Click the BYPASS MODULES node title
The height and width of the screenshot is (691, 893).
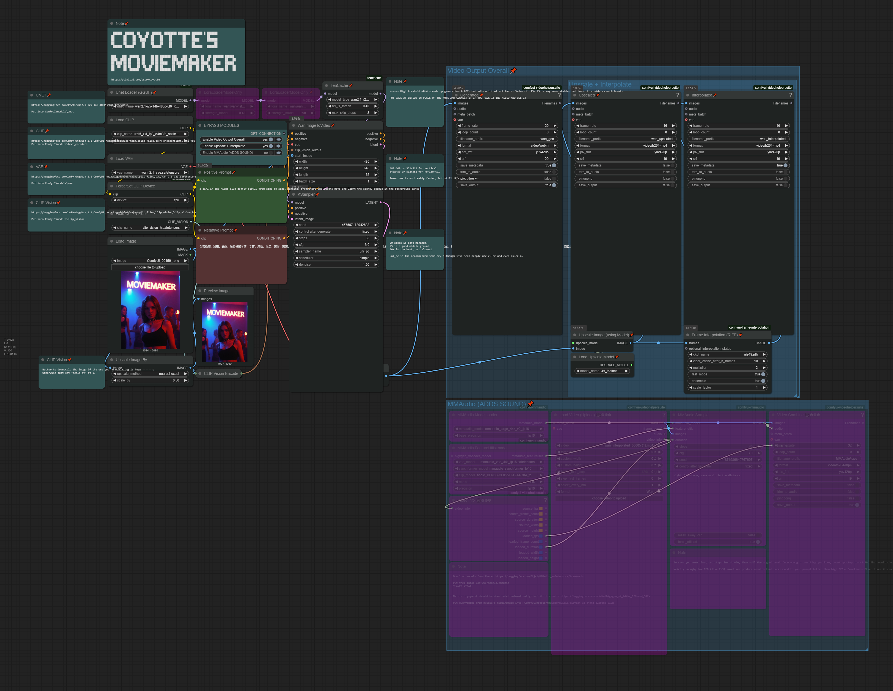221,125
